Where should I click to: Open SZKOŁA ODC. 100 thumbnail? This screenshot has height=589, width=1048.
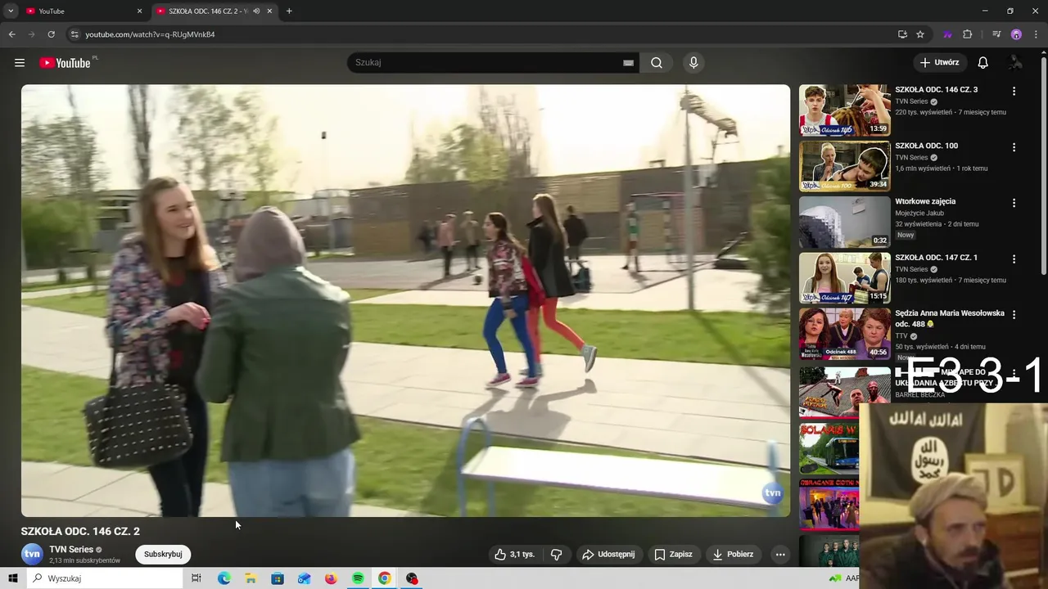[x=844, y=166]
